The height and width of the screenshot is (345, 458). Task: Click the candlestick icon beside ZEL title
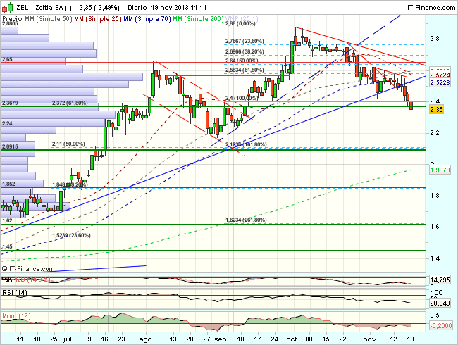7,8
